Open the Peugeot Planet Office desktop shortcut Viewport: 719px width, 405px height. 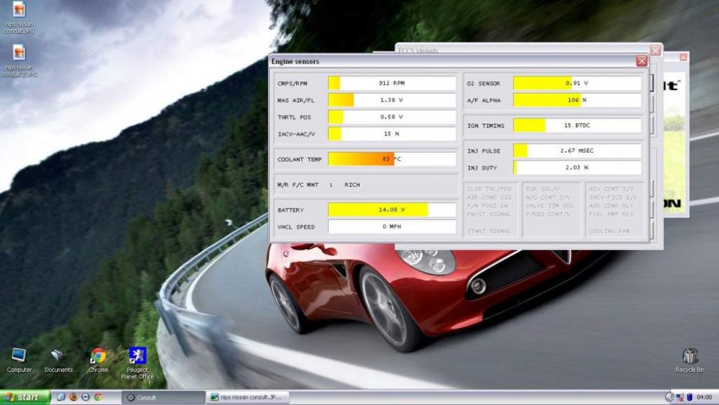coord(137,356)
